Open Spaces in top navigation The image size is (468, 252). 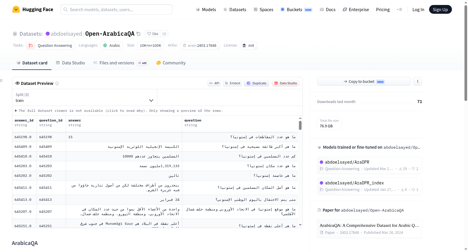263,9
